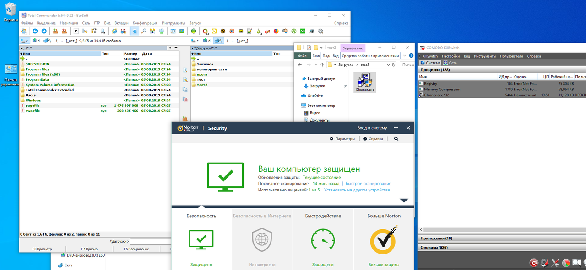The height and width of the screenshot is (270, 586).
Task: Click Установить на другом устройстве link
Action: (357, 190)
